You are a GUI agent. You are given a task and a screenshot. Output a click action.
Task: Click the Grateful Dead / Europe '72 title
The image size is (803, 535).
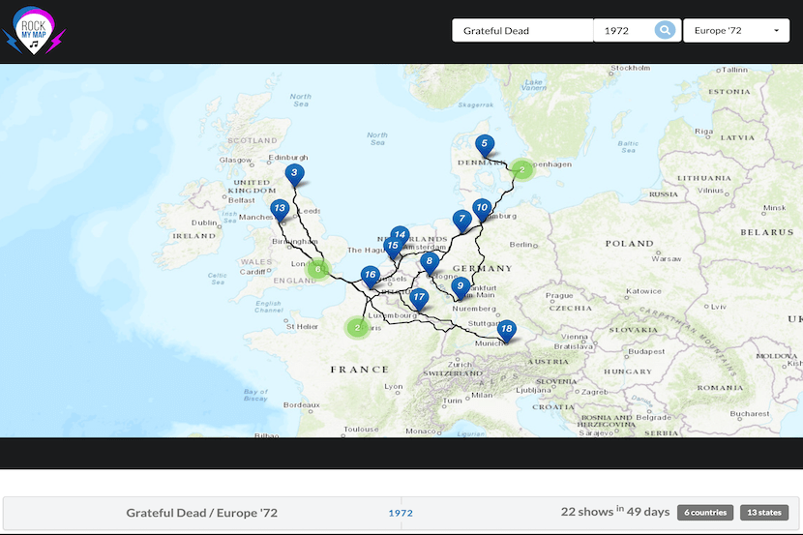[202, 513]
